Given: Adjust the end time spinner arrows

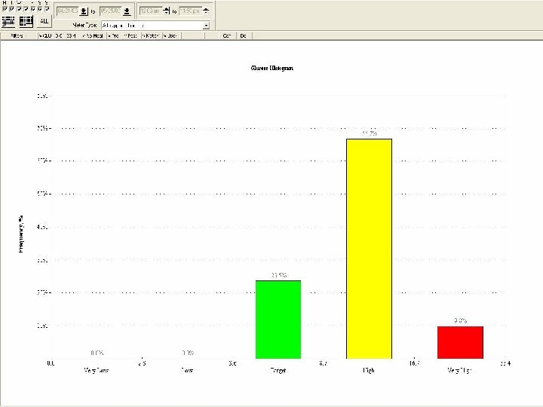Looking at the screenshot, I should tap(206, 11).
